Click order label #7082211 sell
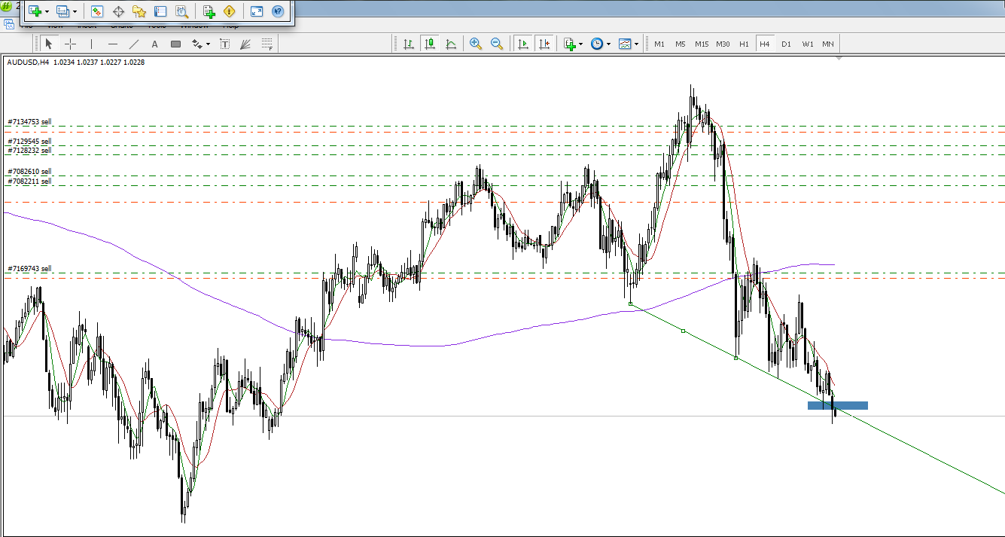The width and height of the screenshot is (1005, 537). (x=29, y=182)
